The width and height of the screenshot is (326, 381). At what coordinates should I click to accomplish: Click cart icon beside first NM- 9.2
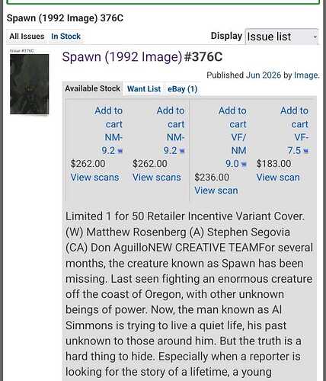(x=120, y=151)
